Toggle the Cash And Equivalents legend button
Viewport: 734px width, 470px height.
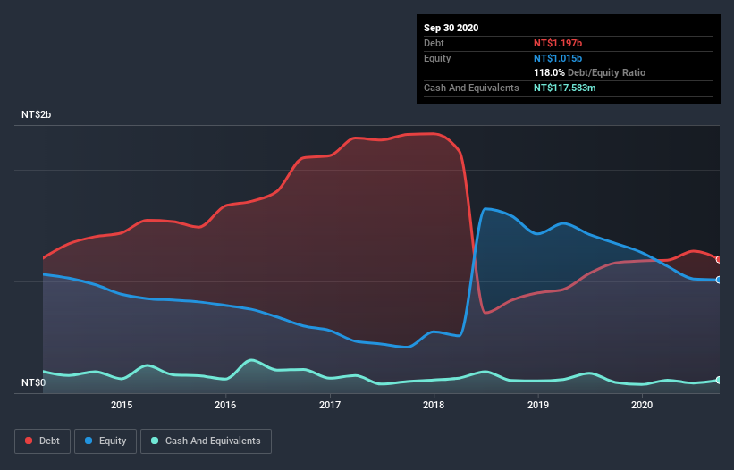[206, 441]
